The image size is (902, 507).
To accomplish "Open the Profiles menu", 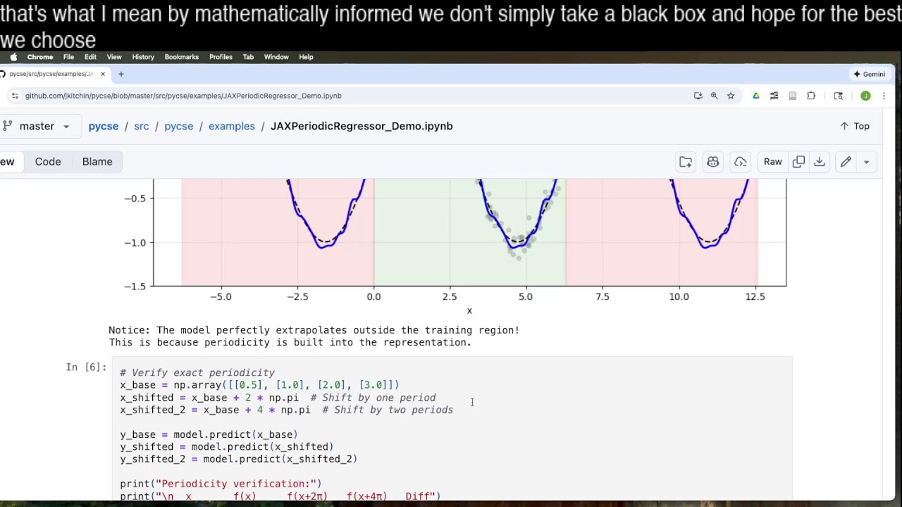I will 221,57.
